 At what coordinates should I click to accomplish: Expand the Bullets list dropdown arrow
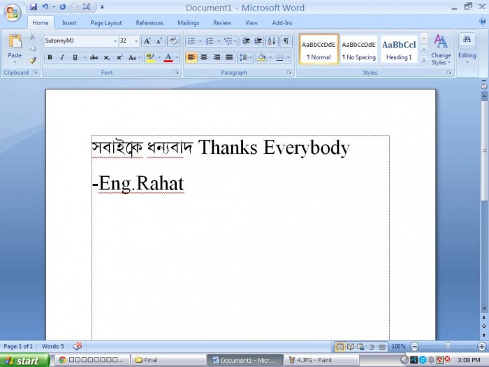(200, 41)
